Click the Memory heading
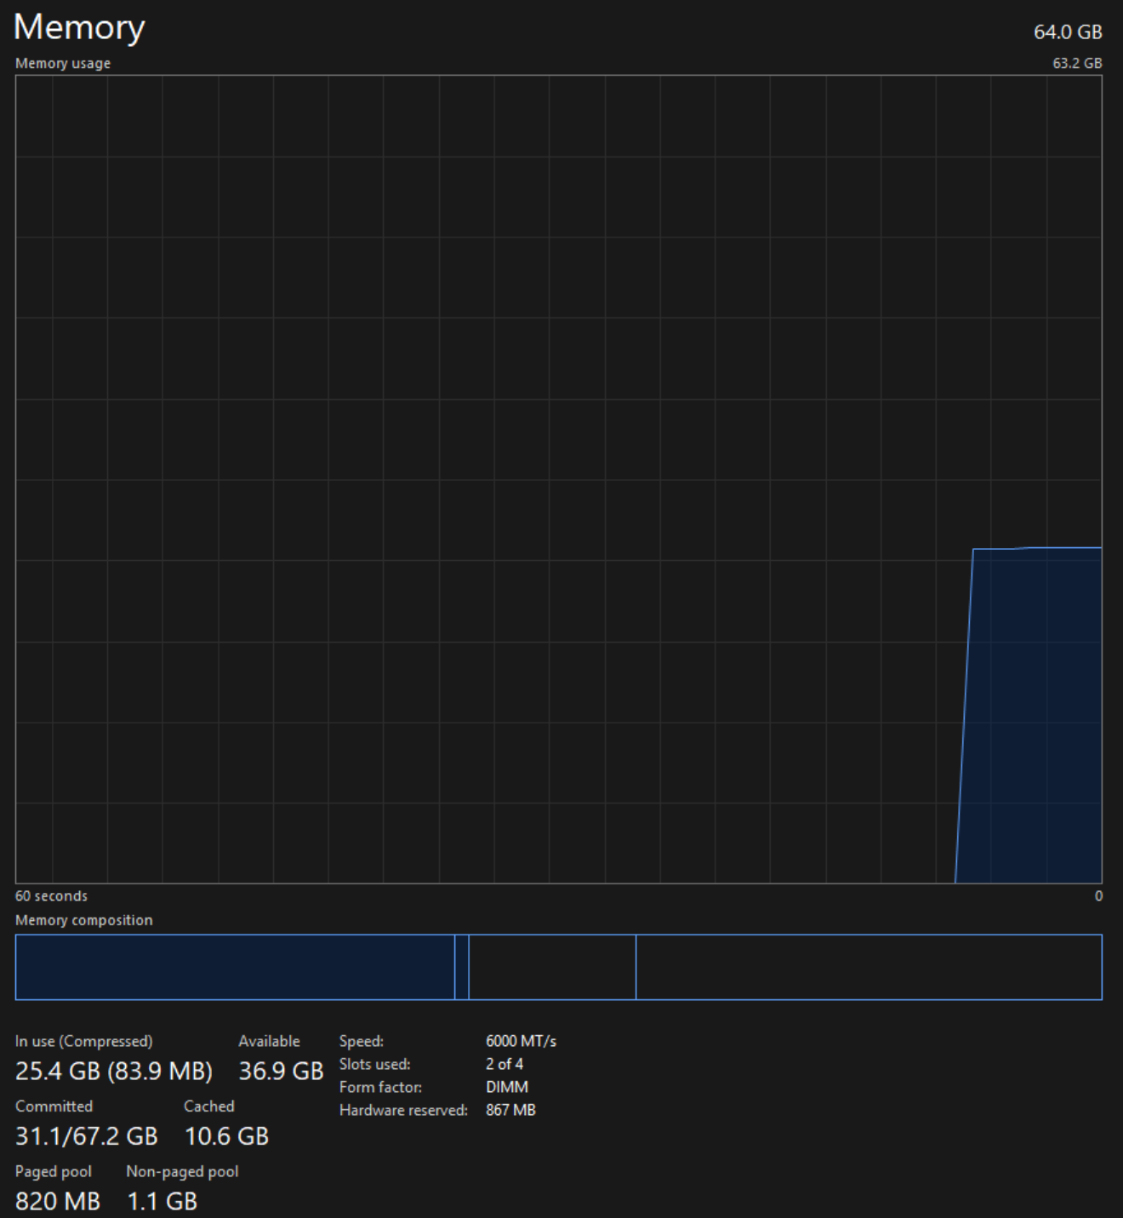The height and width of the screenshot is (1218, 1123). tap(79, 28)
